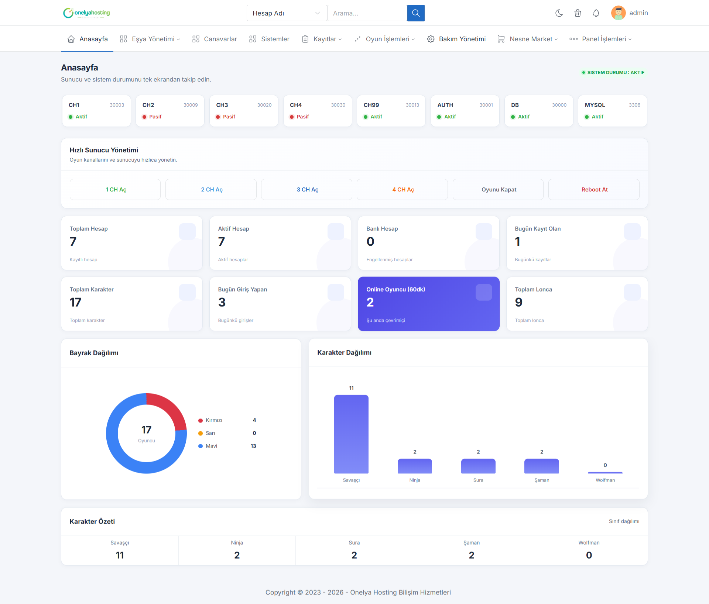Click the Nesne Market cart icon
This screenshot has width=709, height=604.
tap(501, 39)
